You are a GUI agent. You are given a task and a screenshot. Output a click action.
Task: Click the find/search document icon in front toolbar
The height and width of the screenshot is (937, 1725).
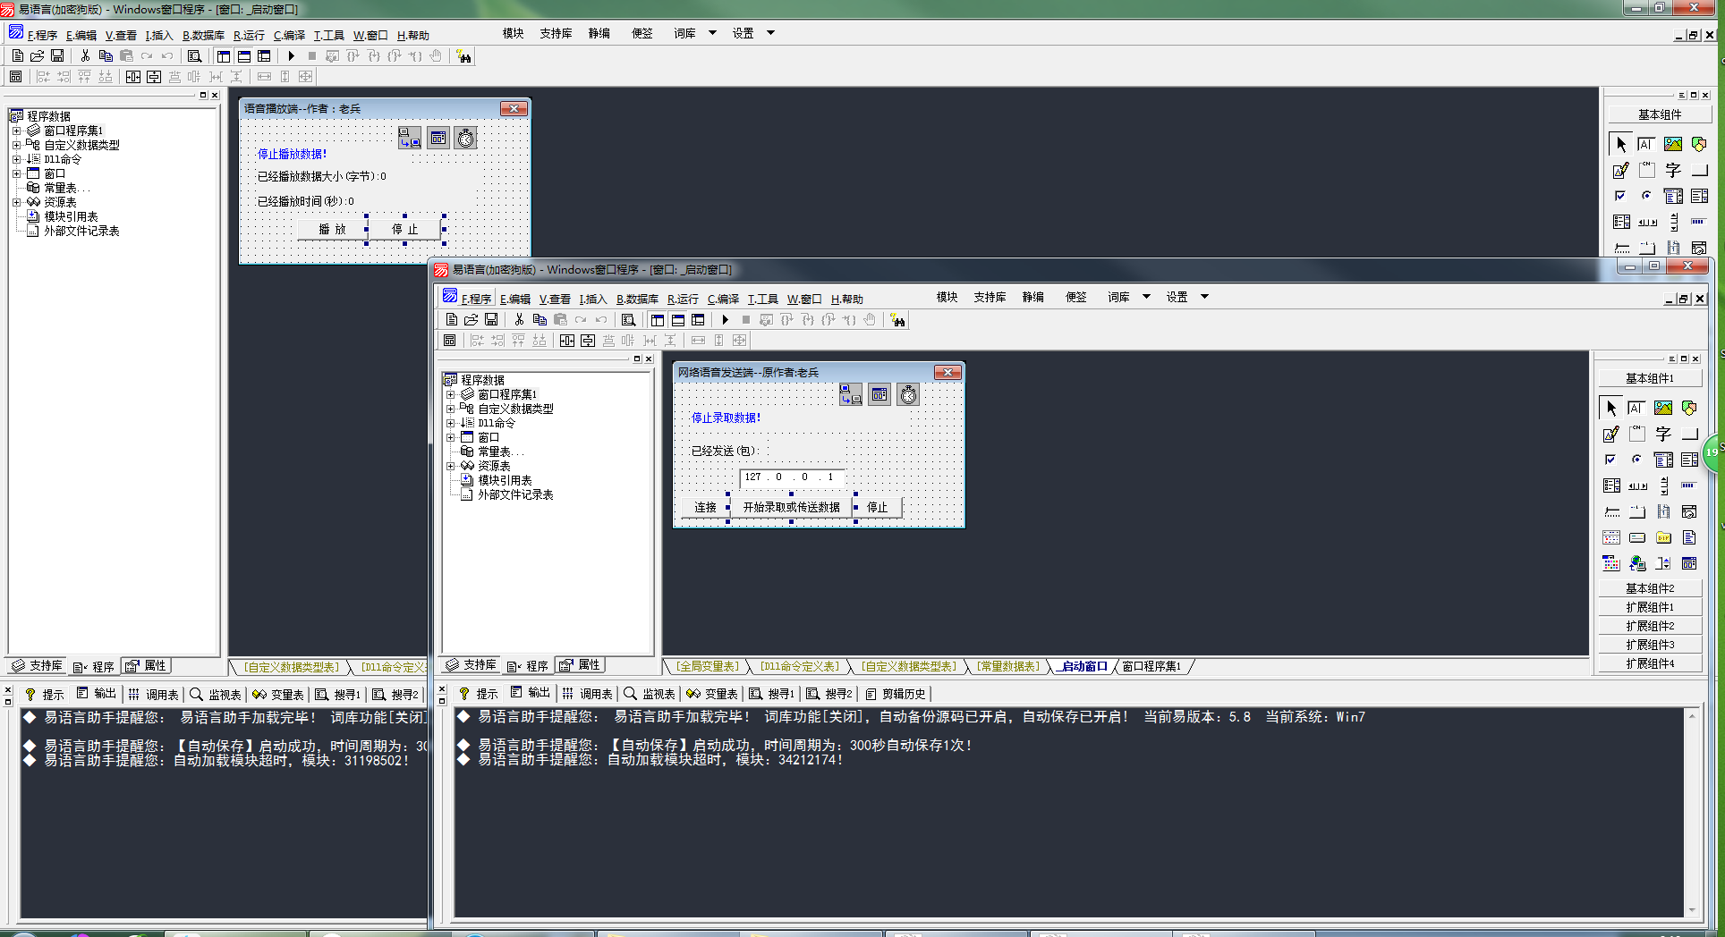tap(629, 320)
